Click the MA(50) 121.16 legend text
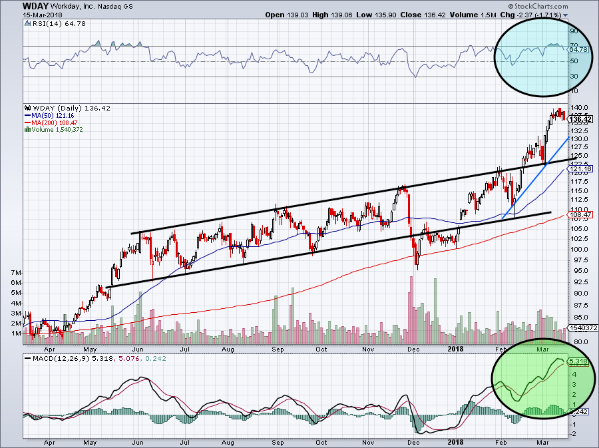The width and height of the screenshot is (599, 448). 53,115
